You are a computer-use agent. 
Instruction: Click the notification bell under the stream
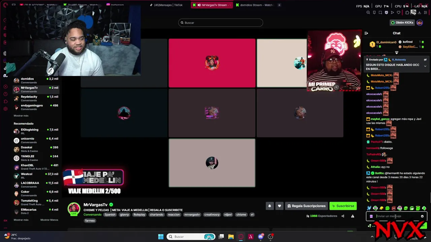coord(269,206)
